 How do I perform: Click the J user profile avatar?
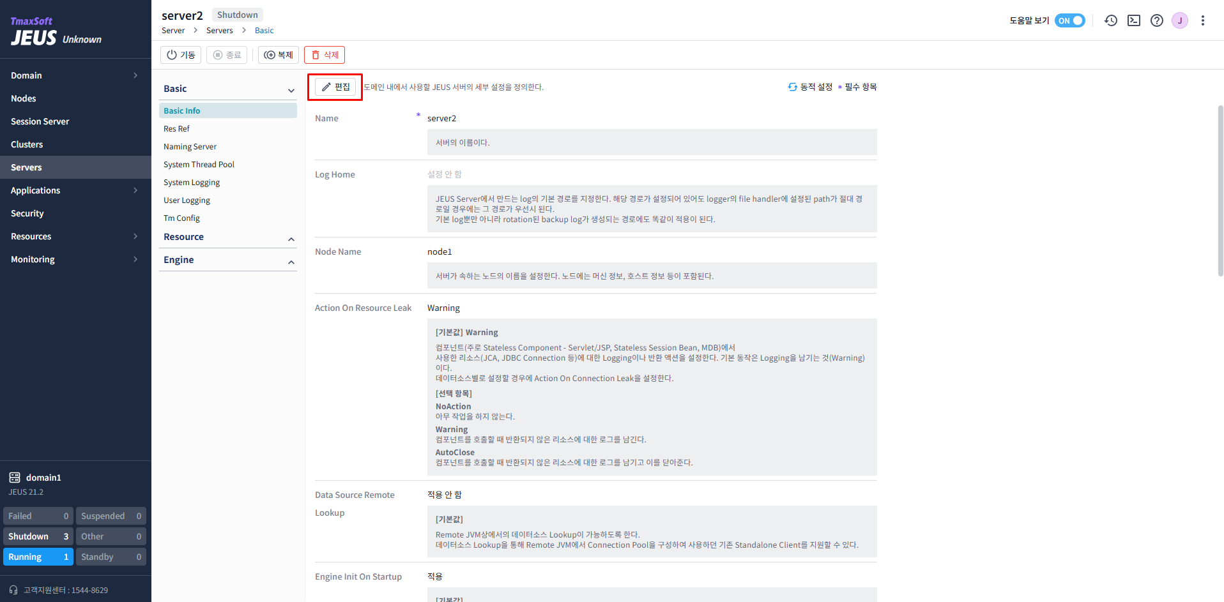[x=1180, y=20]
